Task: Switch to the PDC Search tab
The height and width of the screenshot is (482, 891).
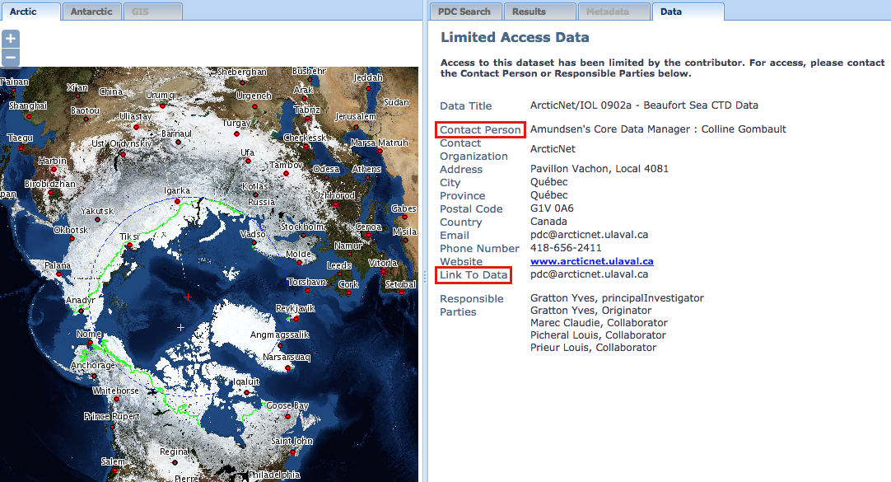Action: point(465,11)
